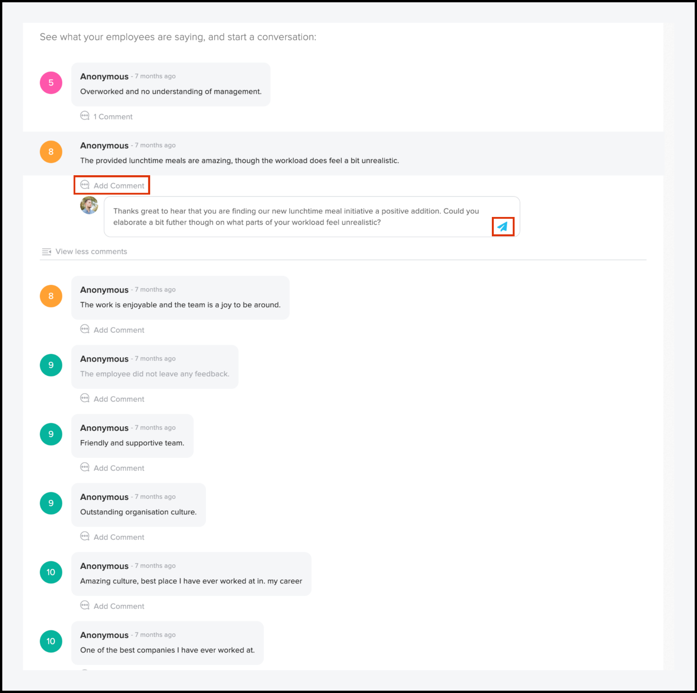The image size is (697, 693).
Task: Click the green score 10 badge beside "Amazing culture"
Action: [x=51, y=572]
